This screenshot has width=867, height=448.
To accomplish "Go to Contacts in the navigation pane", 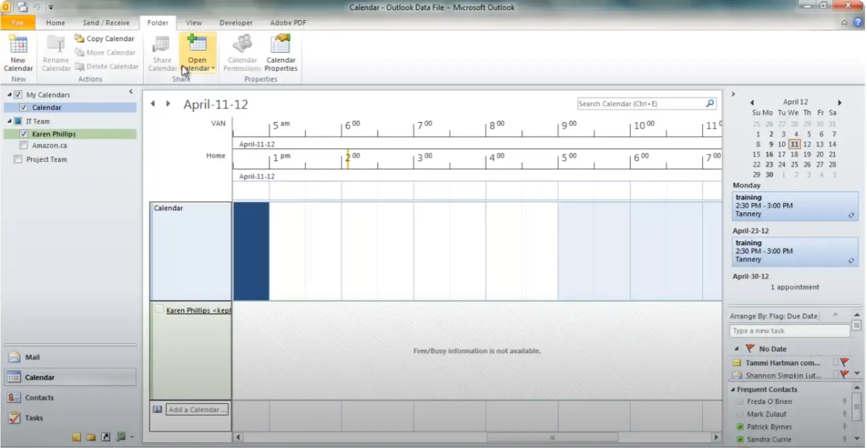I will [x=39, y=398].
